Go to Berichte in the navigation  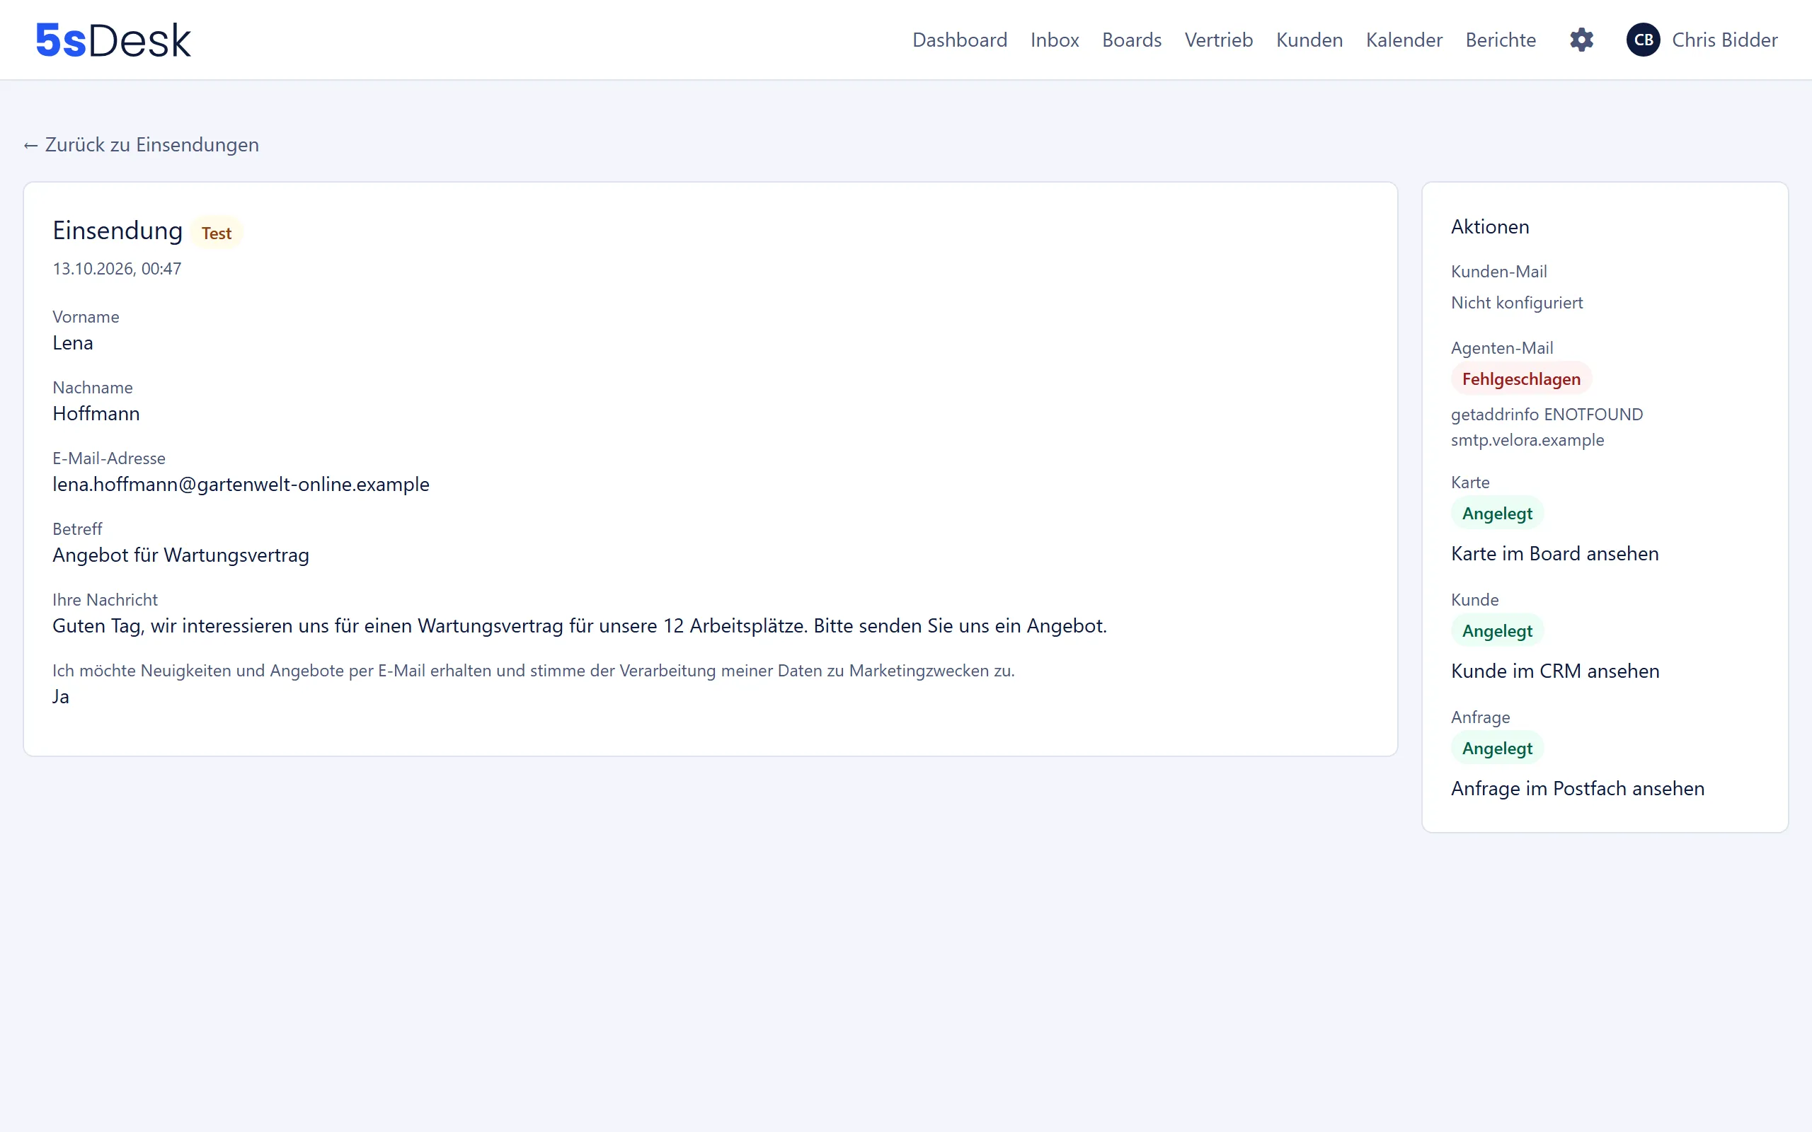1501,40
